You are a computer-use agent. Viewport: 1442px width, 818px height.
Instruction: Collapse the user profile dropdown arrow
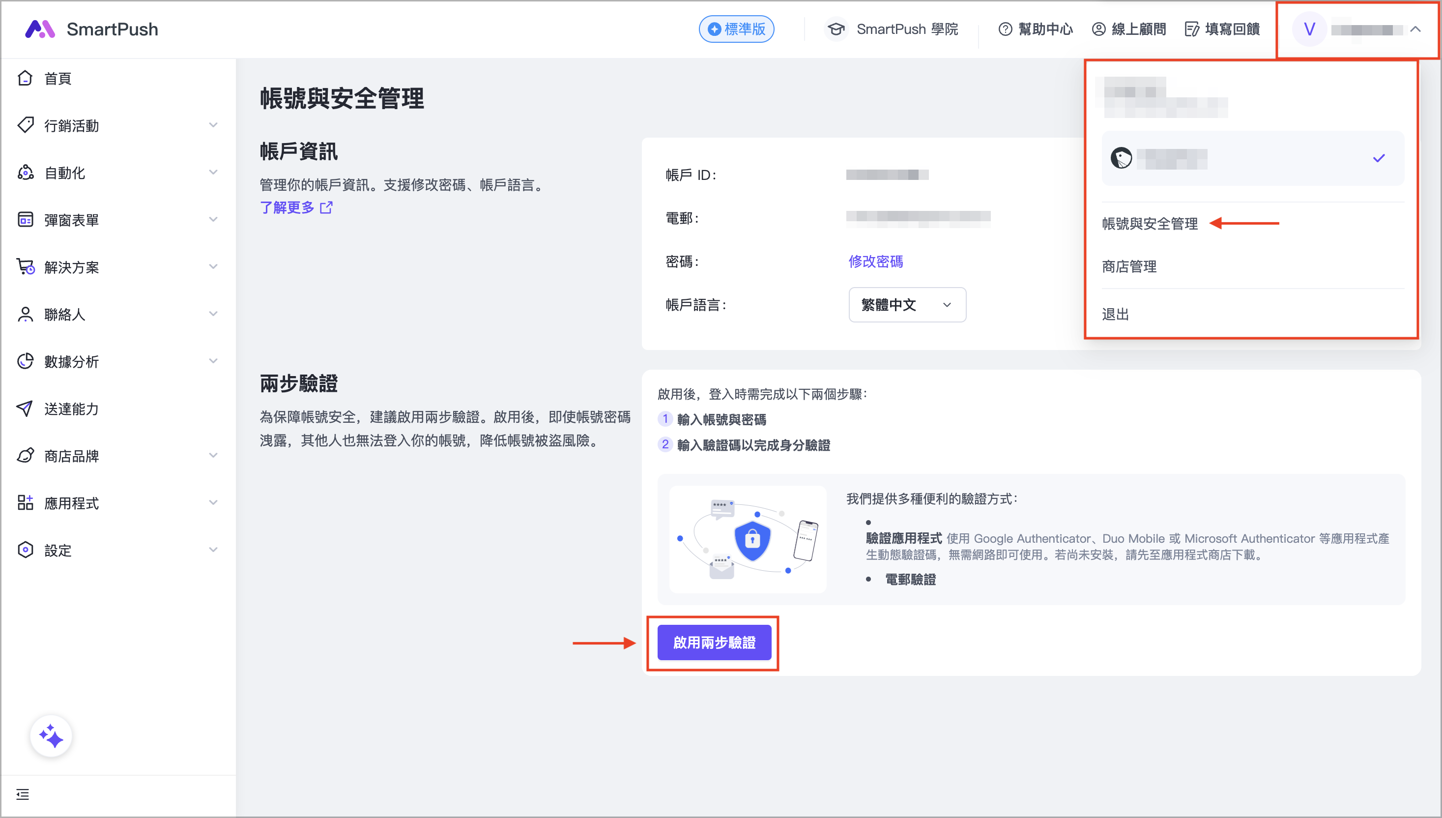point(1415,29)
